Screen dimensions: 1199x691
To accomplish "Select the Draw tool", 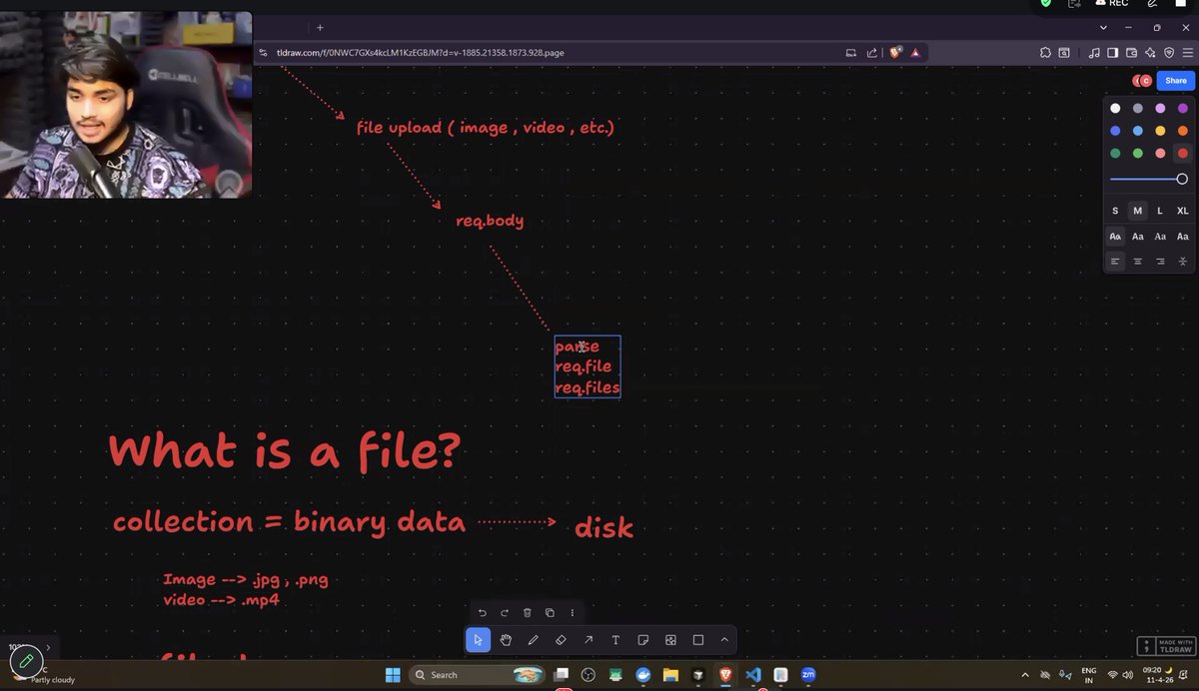I will coord(533,639).
